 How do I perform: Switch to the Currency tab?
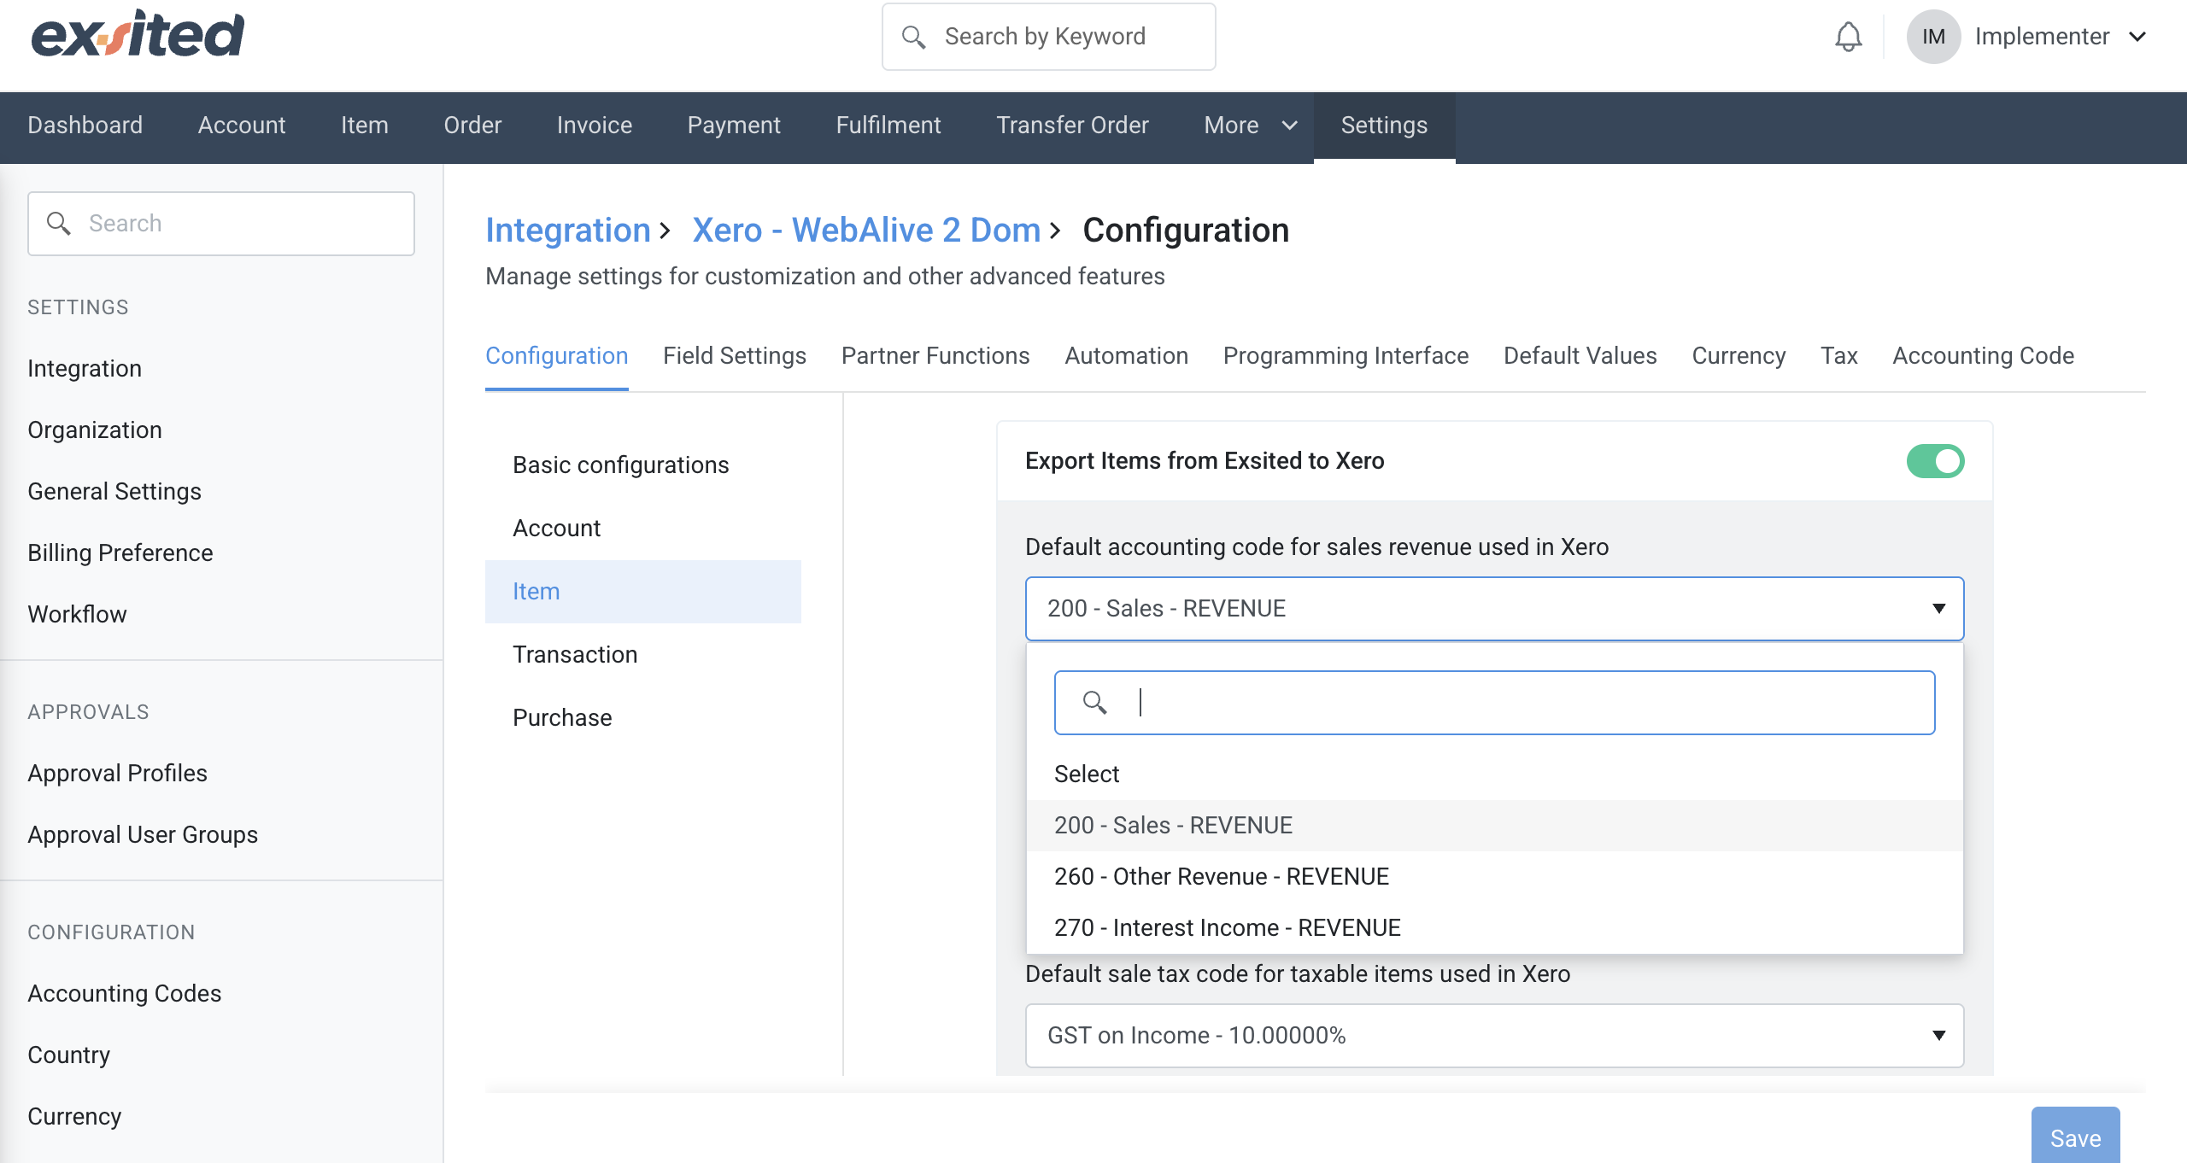coord(1738,355)
